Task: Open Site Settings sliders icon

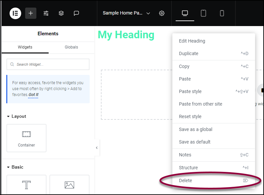Action: [x=46, y=13]
